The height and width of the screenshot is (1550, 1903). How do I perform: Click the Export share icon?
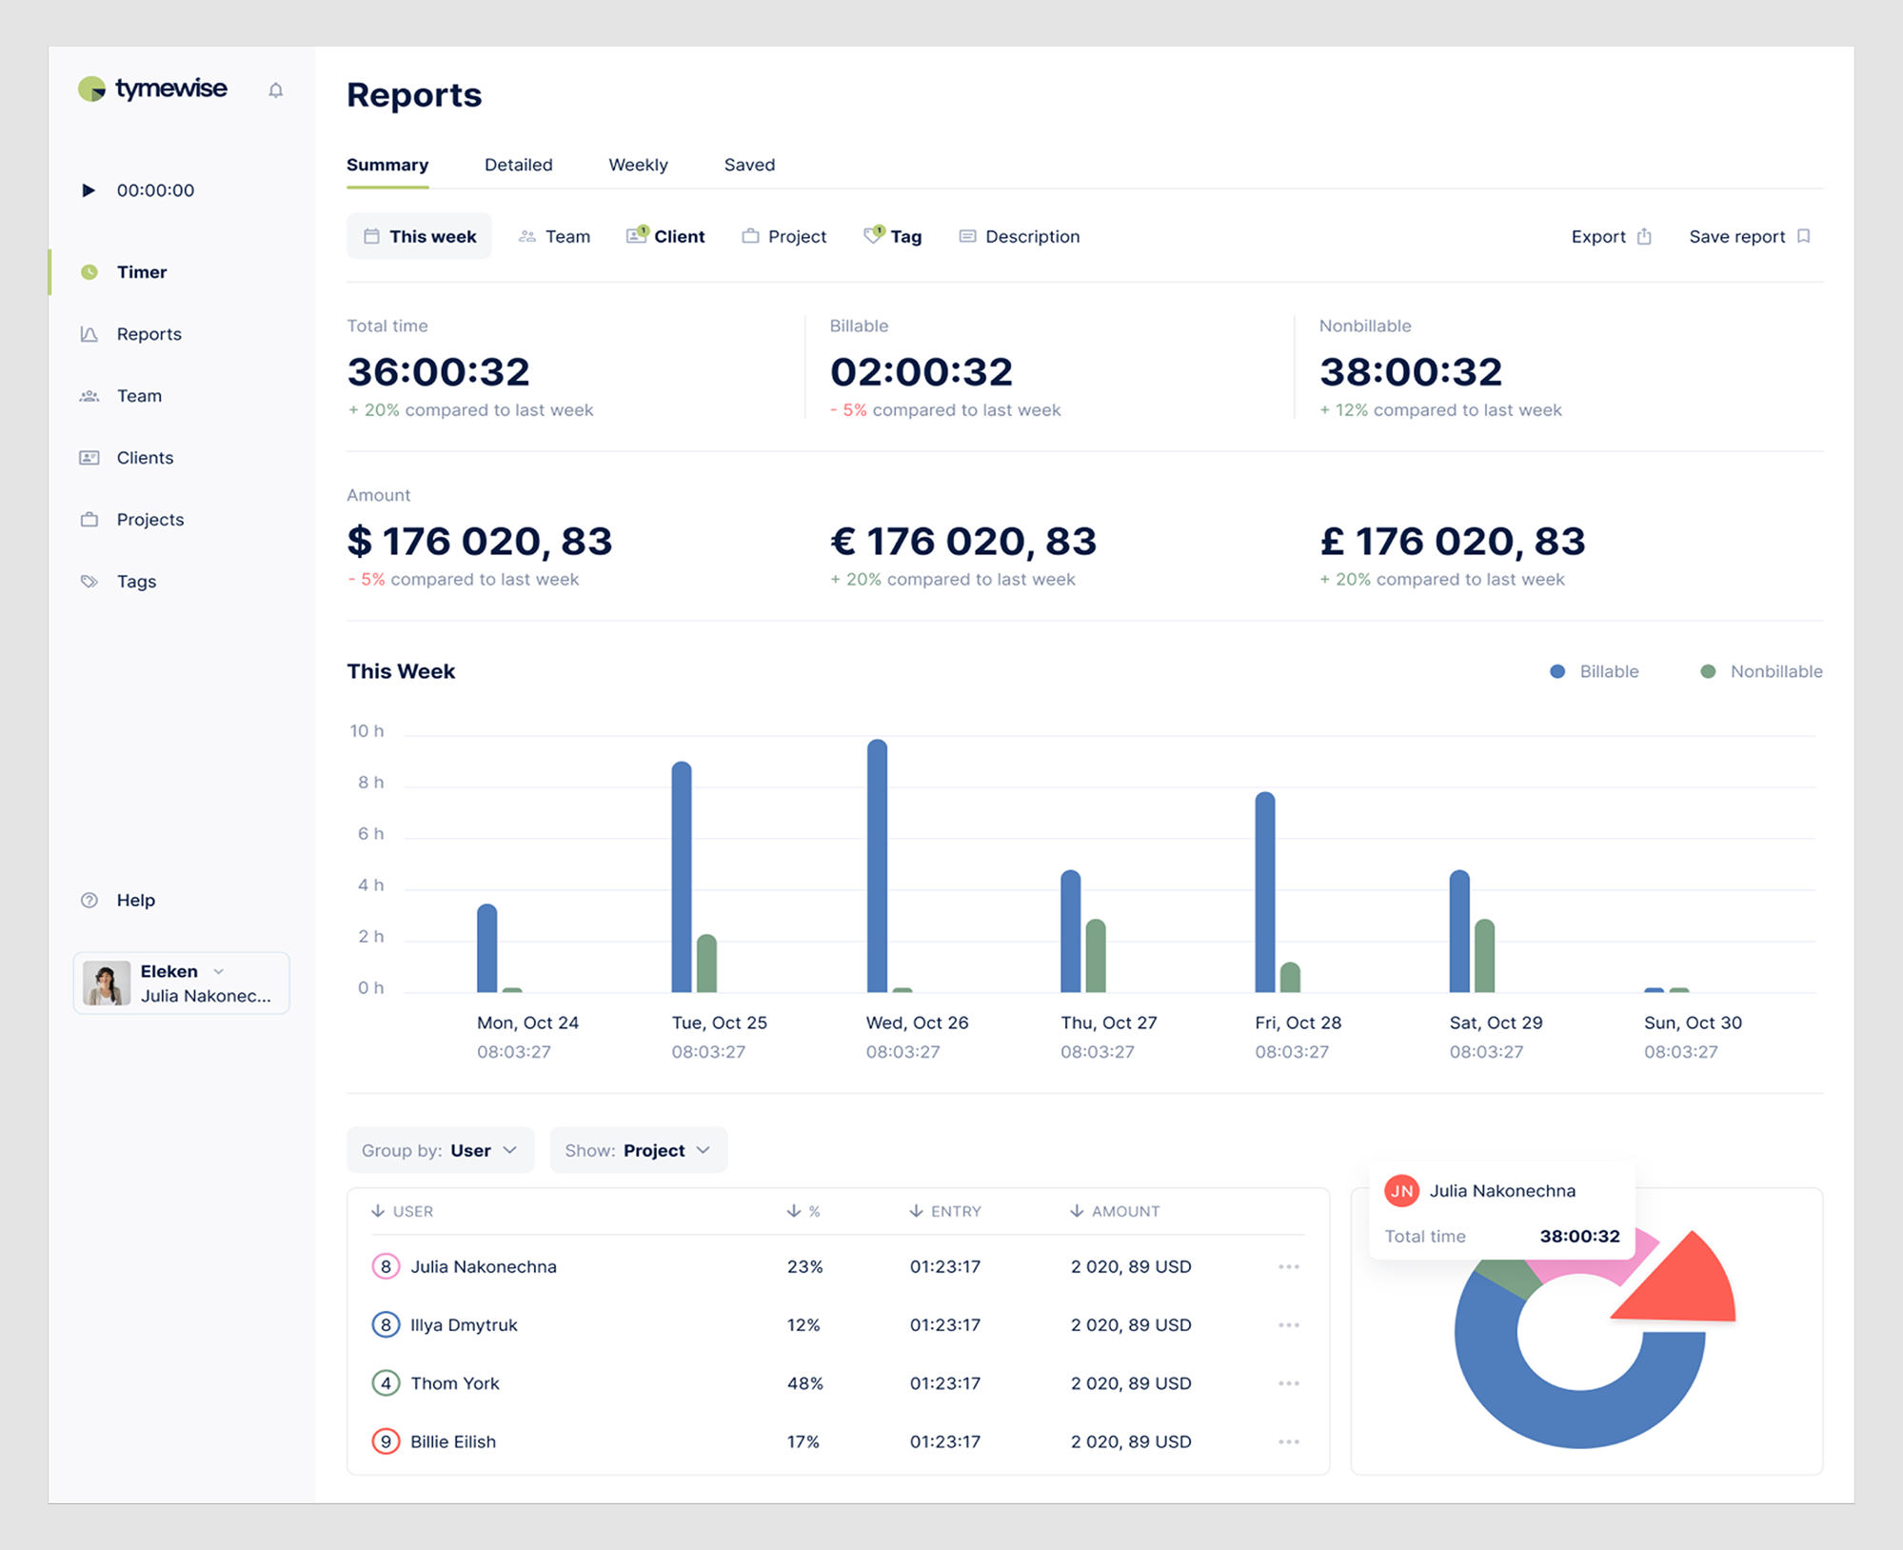pyautogui.click(x=1644, y=237)
